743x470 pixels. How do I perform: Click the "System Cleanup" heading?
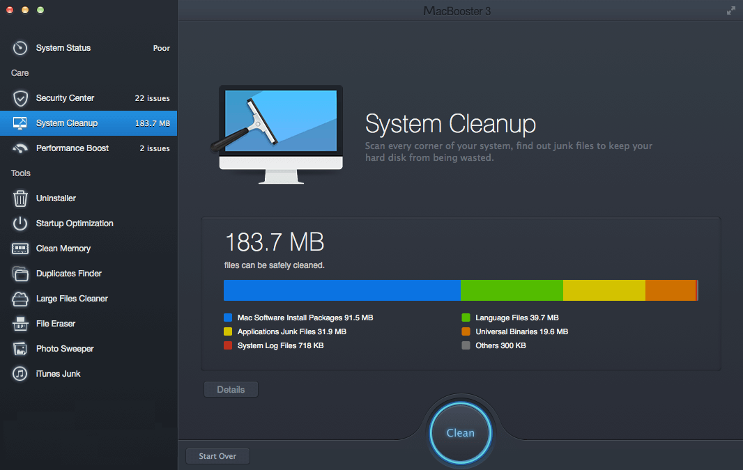[x=450, y=124]
